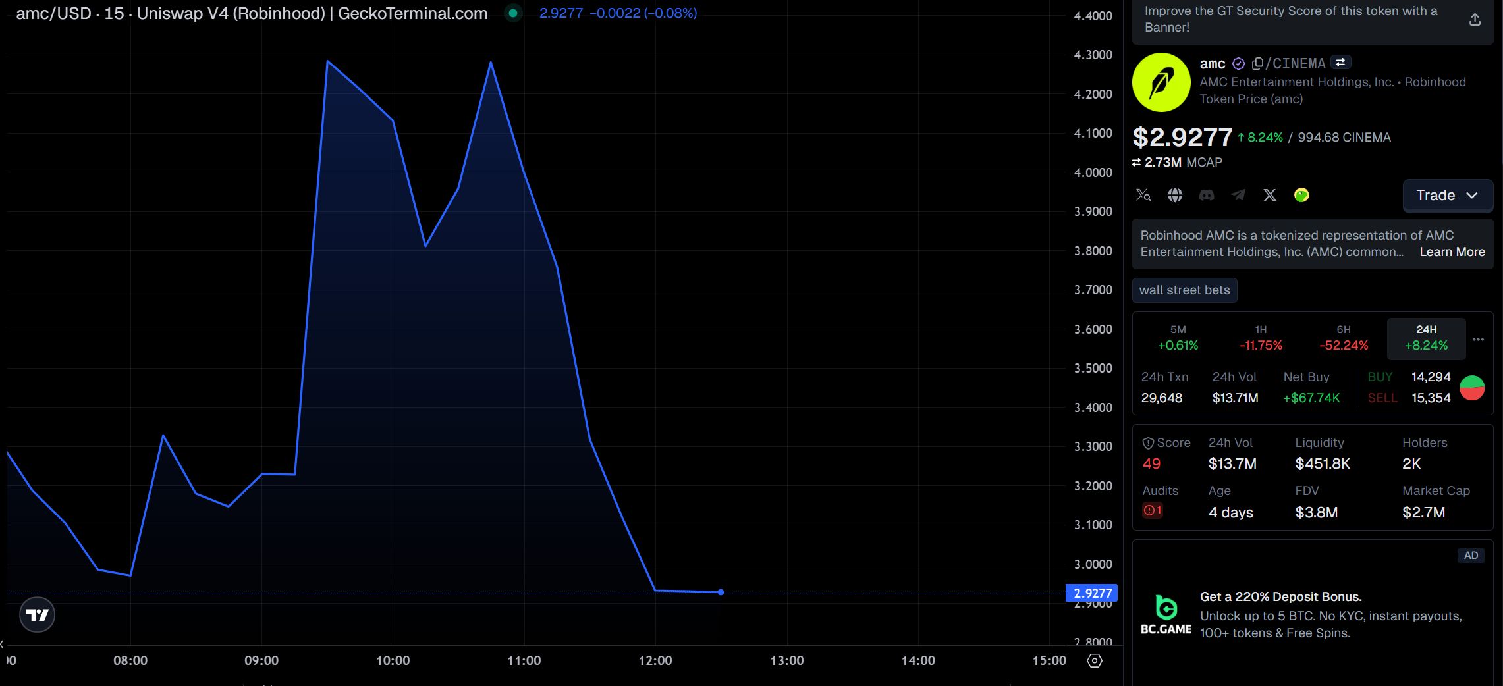Click the Score value 49
Screen dimensions: 1503x686
[x=1151, y=464]
